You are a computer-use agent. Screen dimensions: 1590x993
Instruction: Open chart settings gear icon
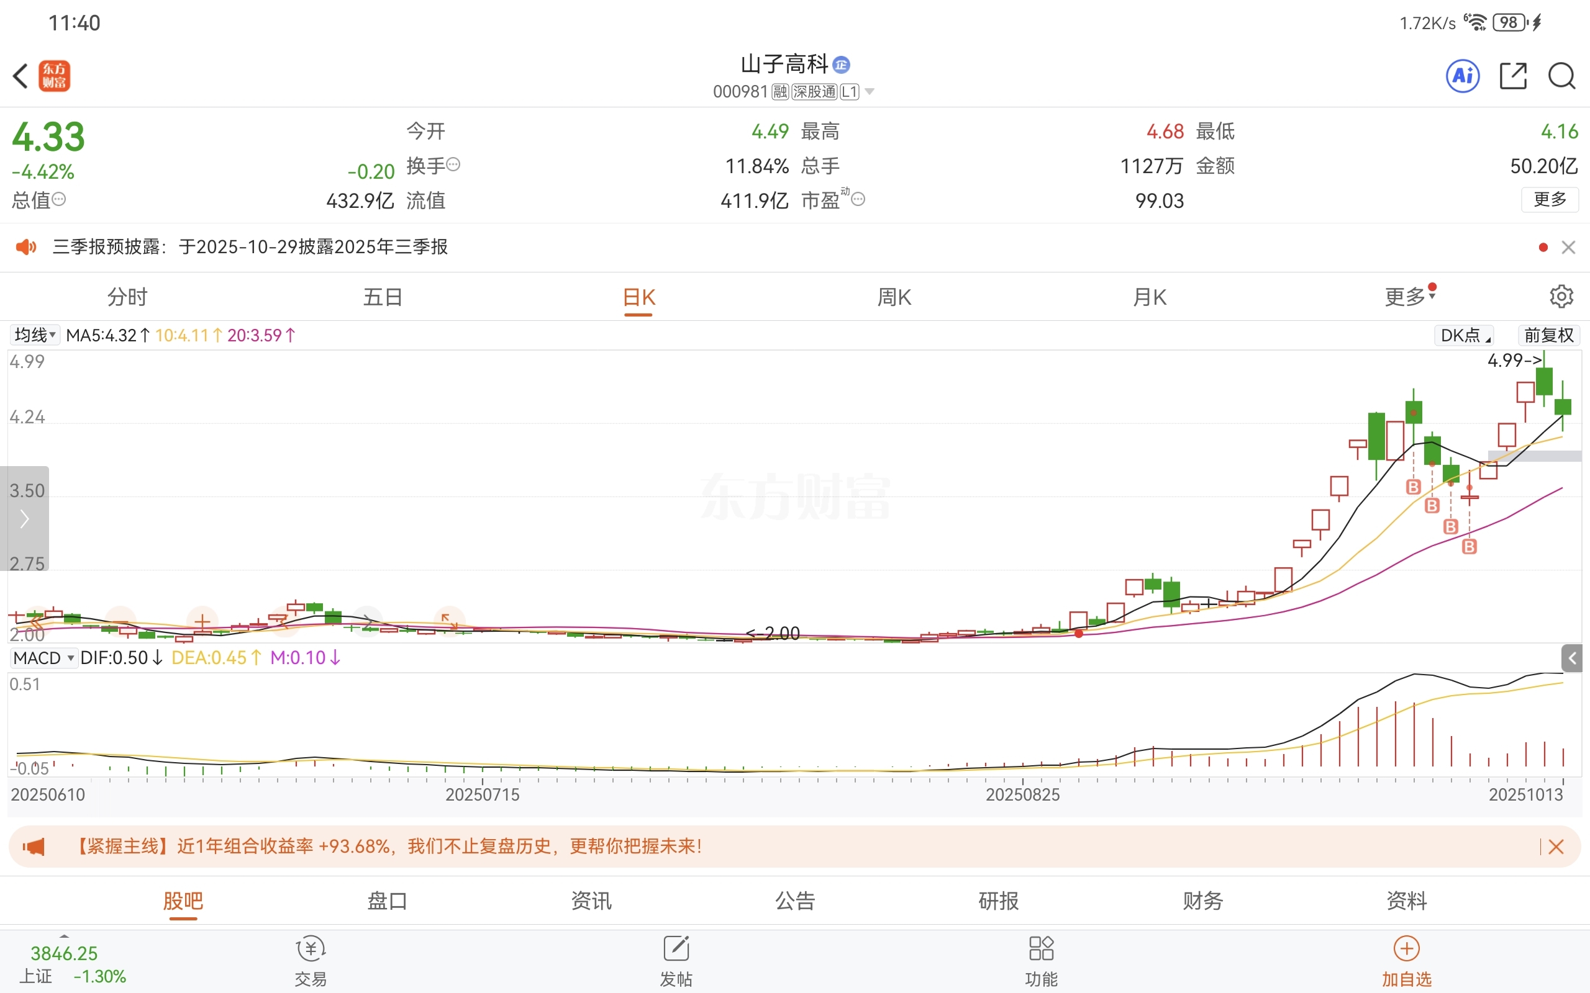1561,297
